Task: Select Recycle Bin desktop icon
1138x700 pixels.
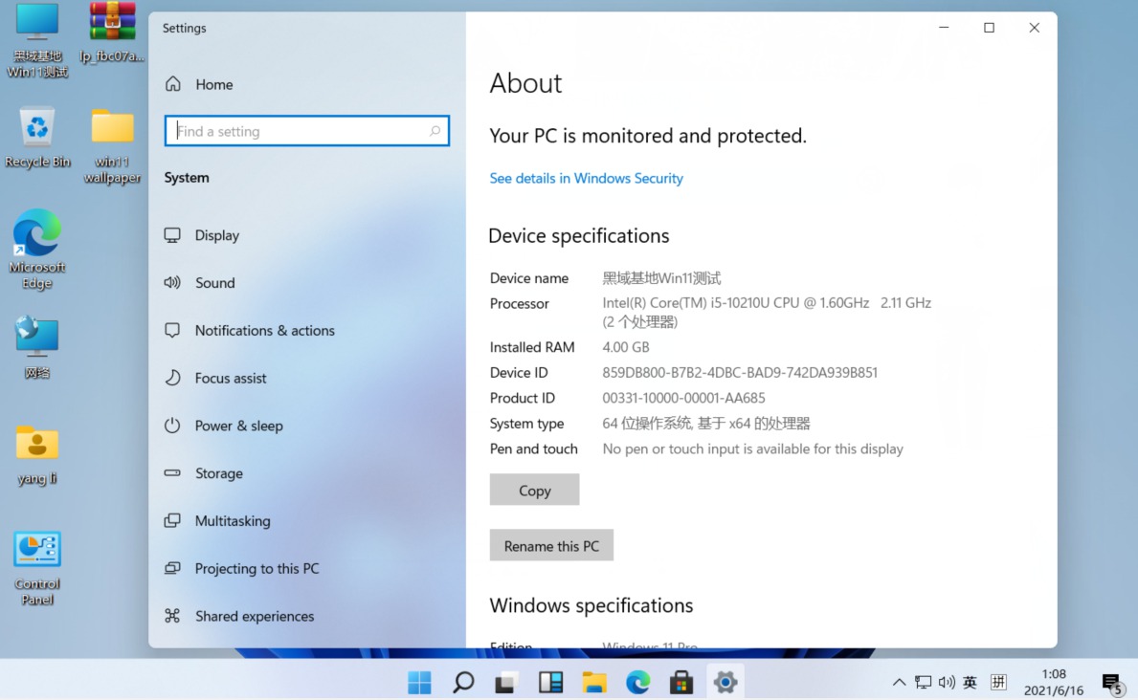Action: tap(37, 138)
